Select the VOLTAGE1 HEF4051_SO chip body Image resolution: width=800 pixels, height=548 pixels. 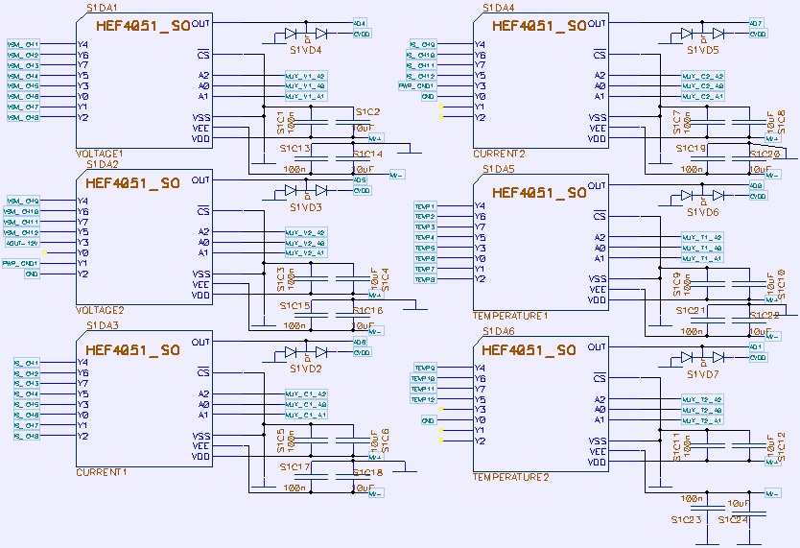point(143,82)
